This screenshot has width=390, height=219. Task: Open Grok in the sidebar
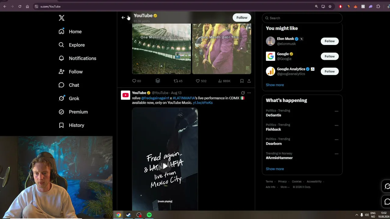69,99
